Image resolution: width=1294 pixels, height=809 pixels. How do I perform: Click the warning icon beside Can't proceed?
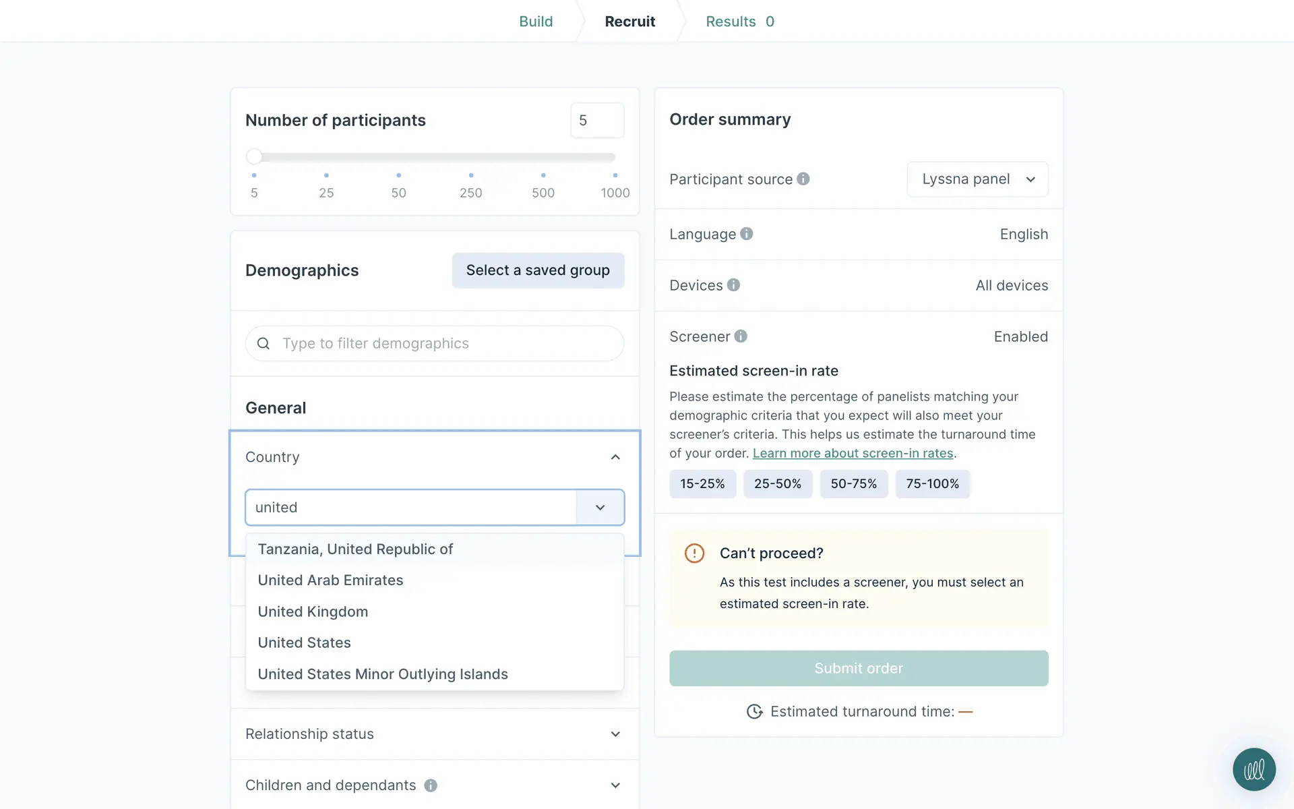(694, 553)
